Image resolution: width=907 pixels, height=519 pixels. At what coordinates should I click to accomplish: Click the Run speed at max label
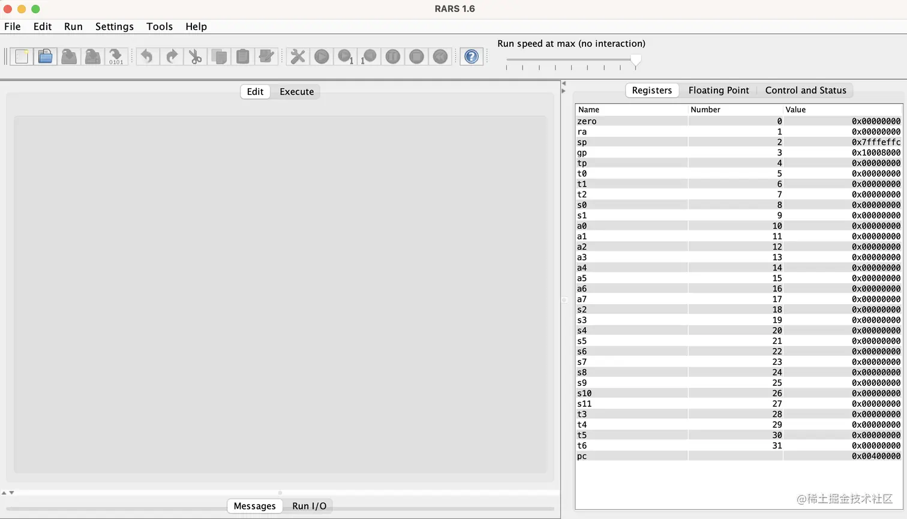click(x=571, y=44)
